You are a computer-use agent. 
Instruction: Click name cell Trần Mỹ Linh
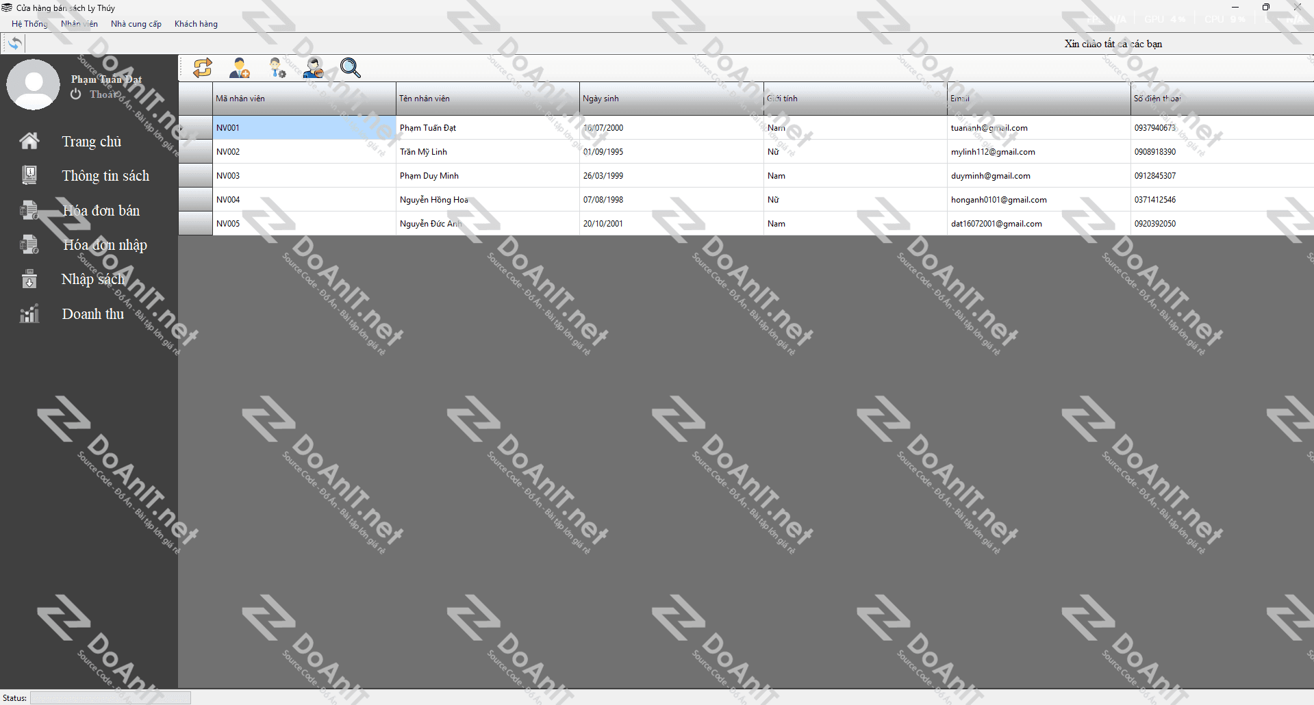488,152
